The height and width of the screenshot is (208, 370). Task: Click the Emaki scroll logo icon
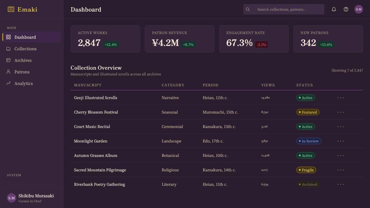(11, 9)
